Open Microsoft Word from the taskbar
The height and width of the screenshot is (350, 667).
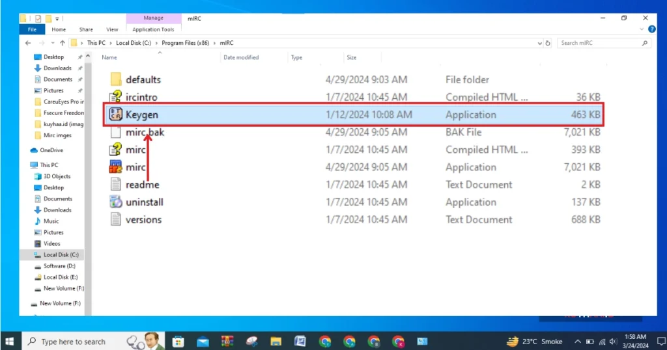coord(300,342)
